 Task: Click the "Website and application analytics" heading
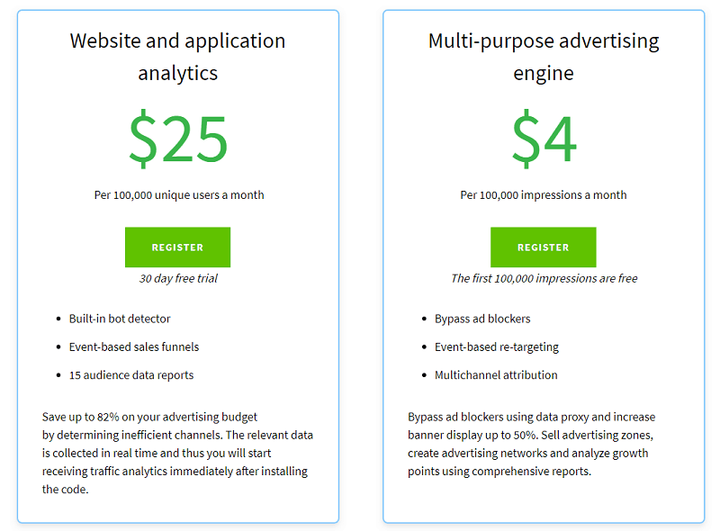coord(177,57)
